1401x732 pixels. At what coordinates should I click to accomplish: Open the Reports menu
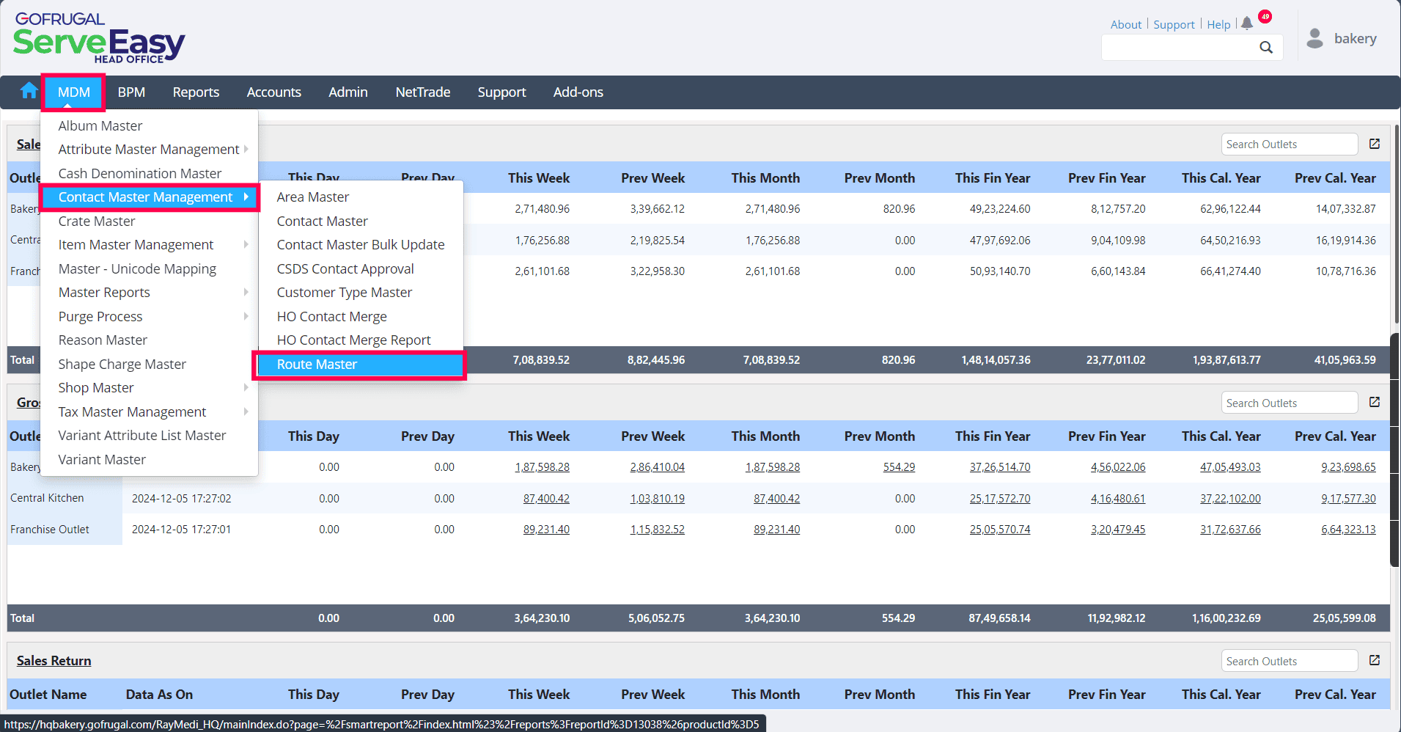tap(196, 92)
